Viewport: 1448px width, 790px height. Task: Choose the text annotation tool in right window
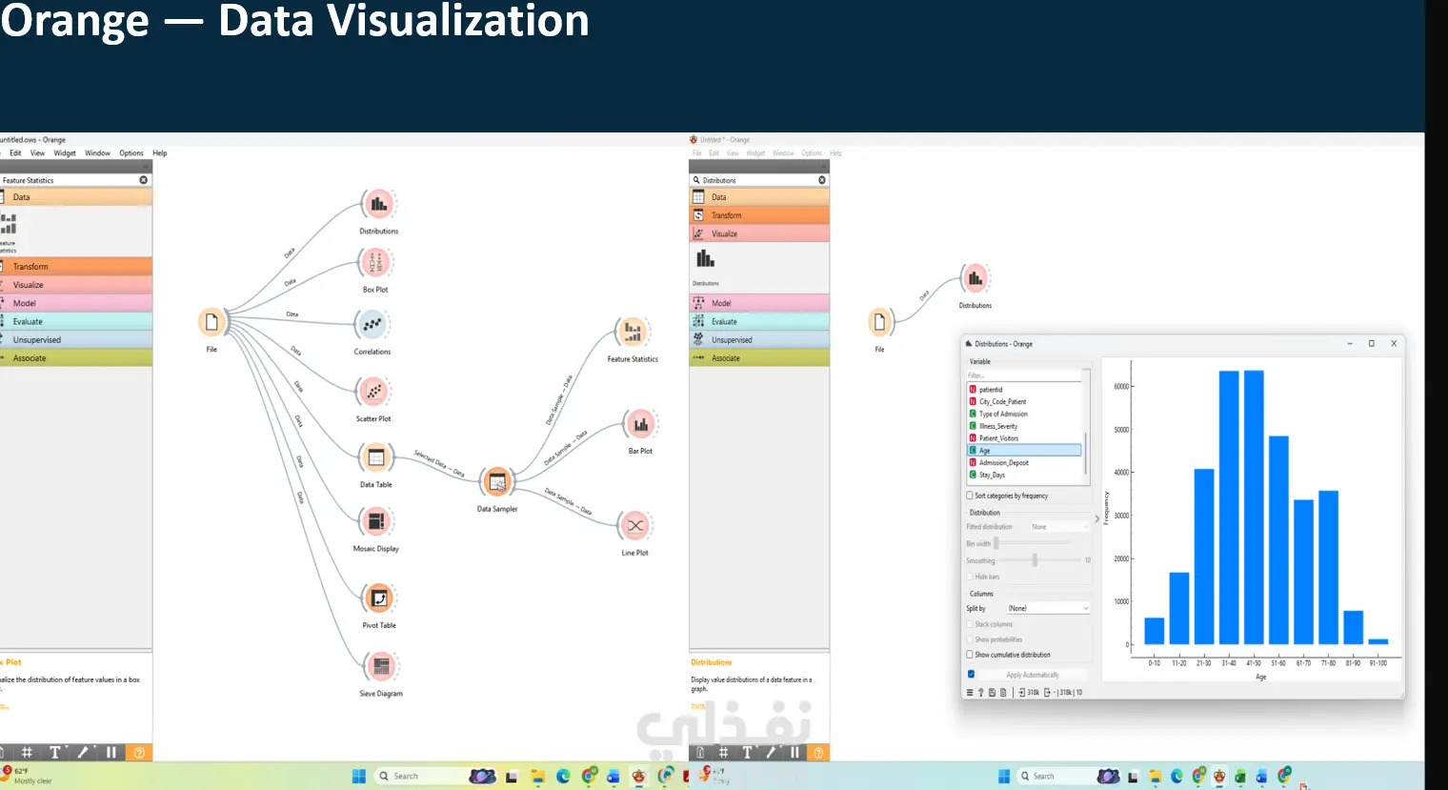(x=747, y=752)
